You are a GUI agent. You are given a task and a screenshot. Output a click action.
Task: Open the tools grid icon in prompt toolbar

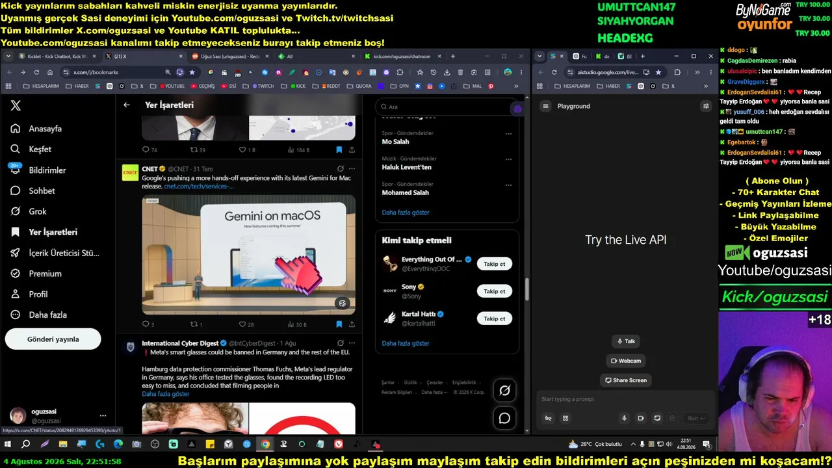tap(565, 418)
